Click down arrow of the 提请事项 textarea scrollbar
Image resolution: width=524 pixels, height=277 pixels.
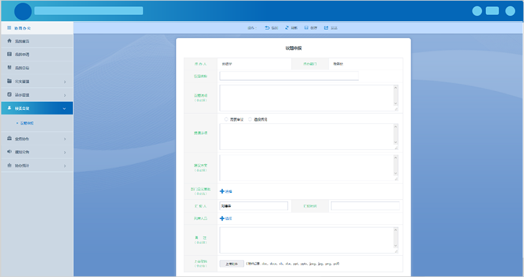click(x=396, y=142)
